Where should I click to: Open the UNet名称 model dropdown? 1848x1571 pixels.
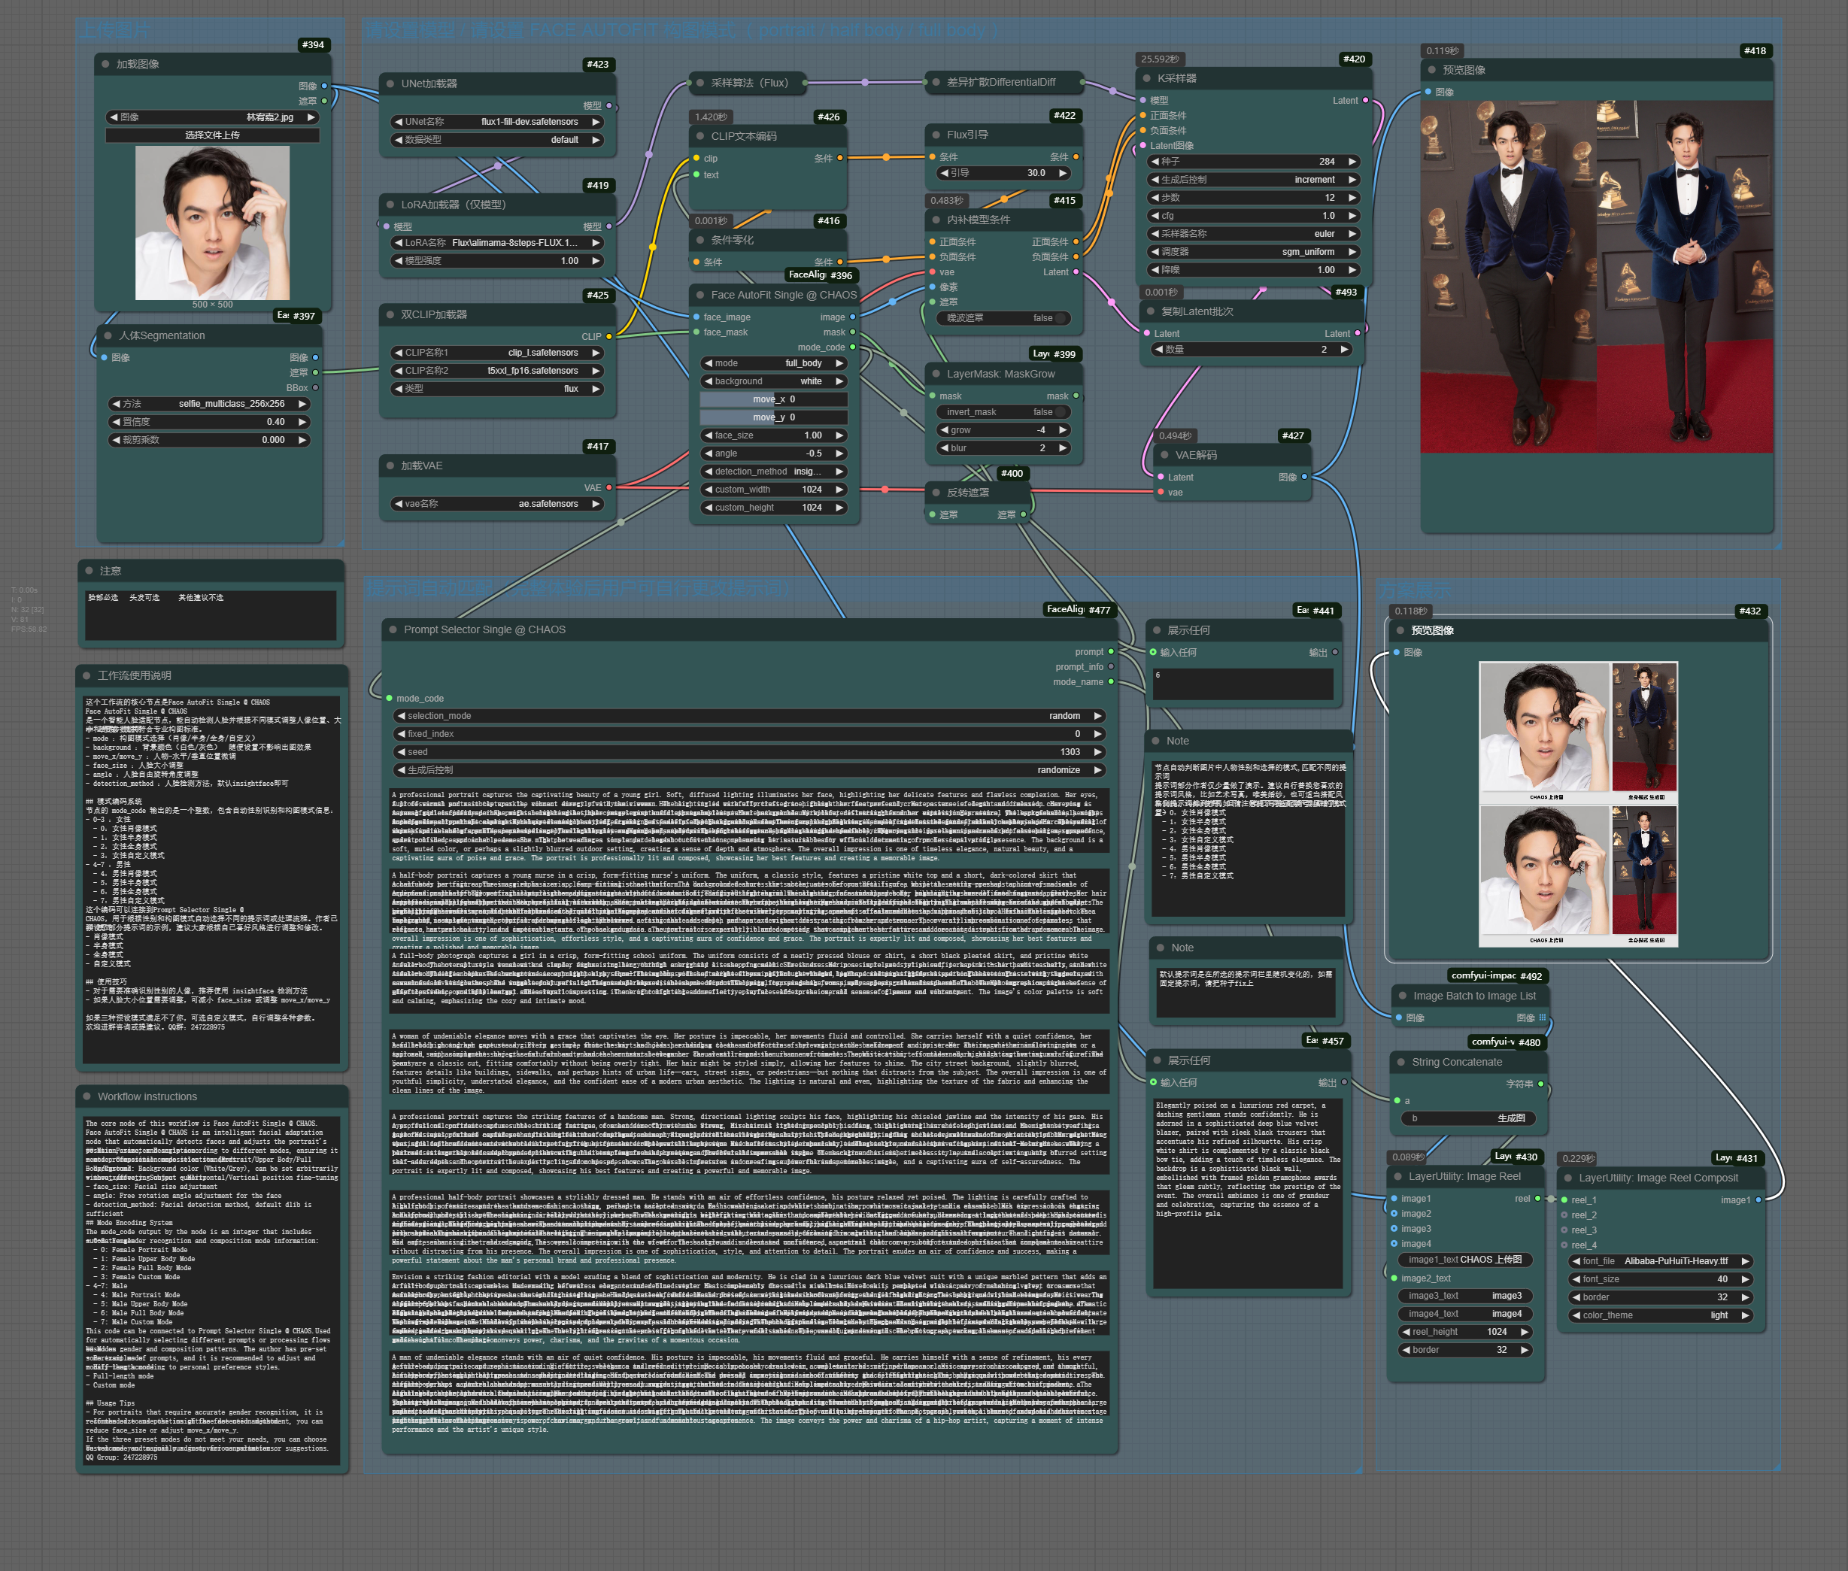click(x=497, y=122)
